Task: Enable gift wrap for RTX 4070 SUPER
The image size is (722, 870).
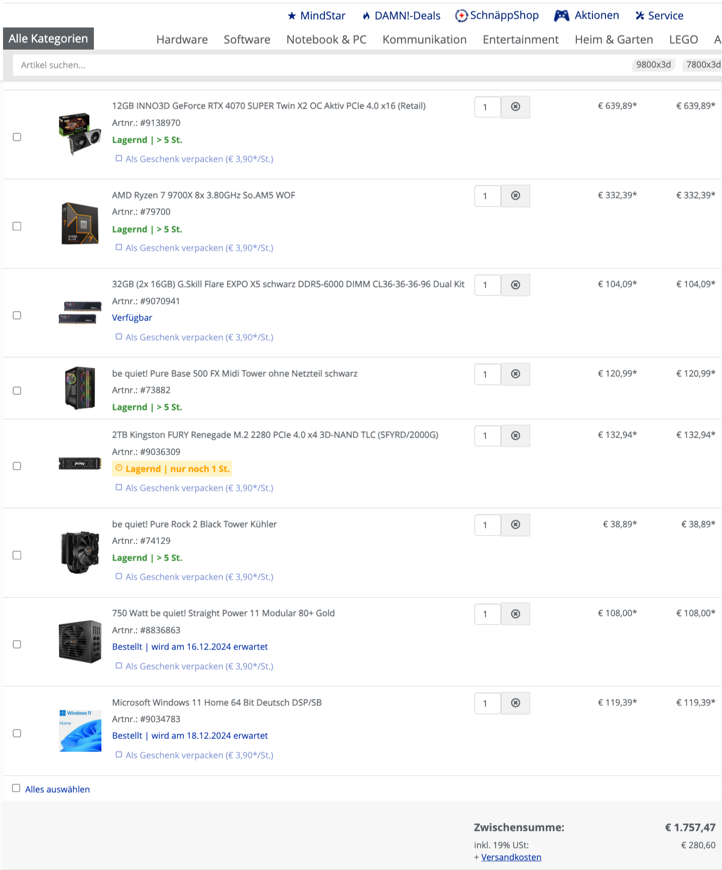Action: [119, 158]
